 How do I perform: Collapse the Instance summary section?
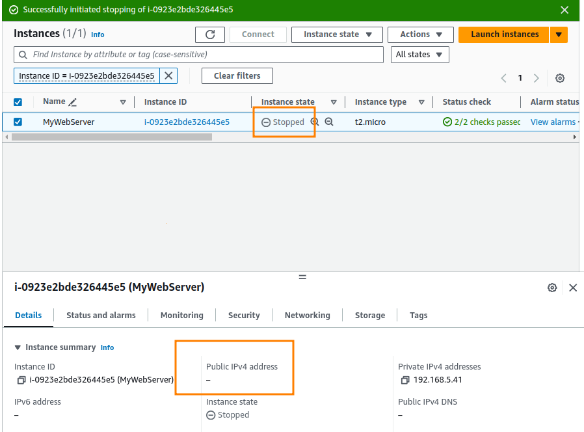pyautogui.click(x=16, y=347)
